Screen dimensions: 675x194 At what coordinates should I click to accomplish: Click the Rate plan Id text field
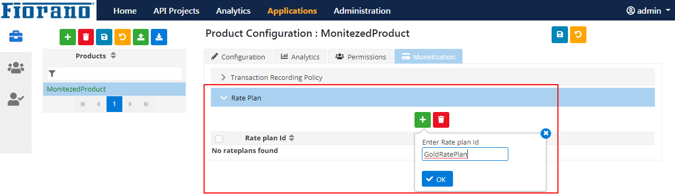click(x=465, y=154)
